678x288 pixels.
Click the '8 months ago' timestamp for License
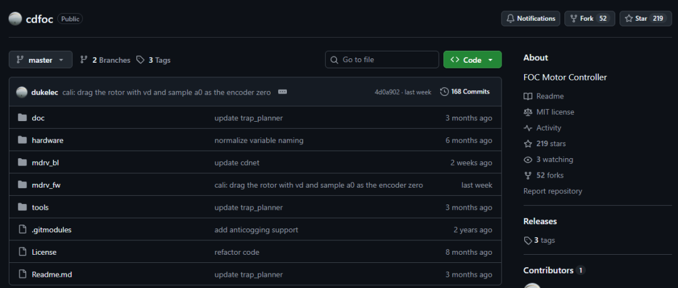(x=469, y=252)
